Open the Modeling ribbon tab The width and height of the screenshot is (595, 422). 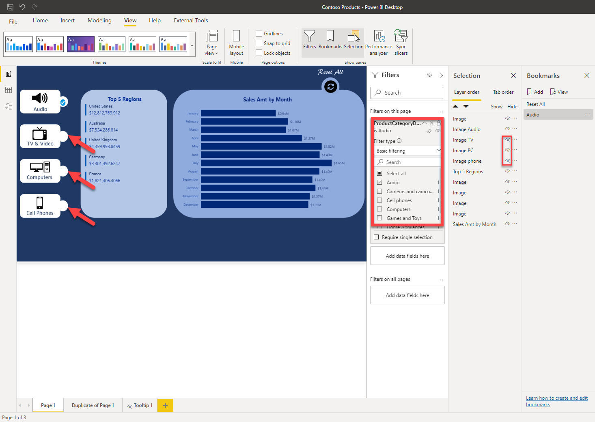99,20
